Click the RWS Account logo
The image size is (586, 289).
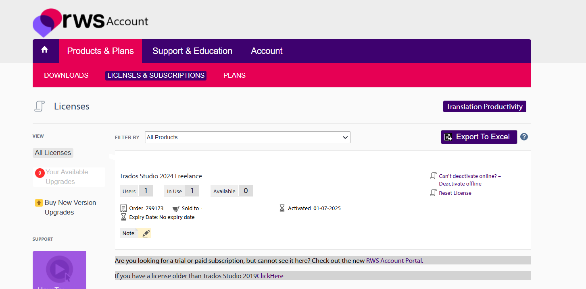point(90,22)
